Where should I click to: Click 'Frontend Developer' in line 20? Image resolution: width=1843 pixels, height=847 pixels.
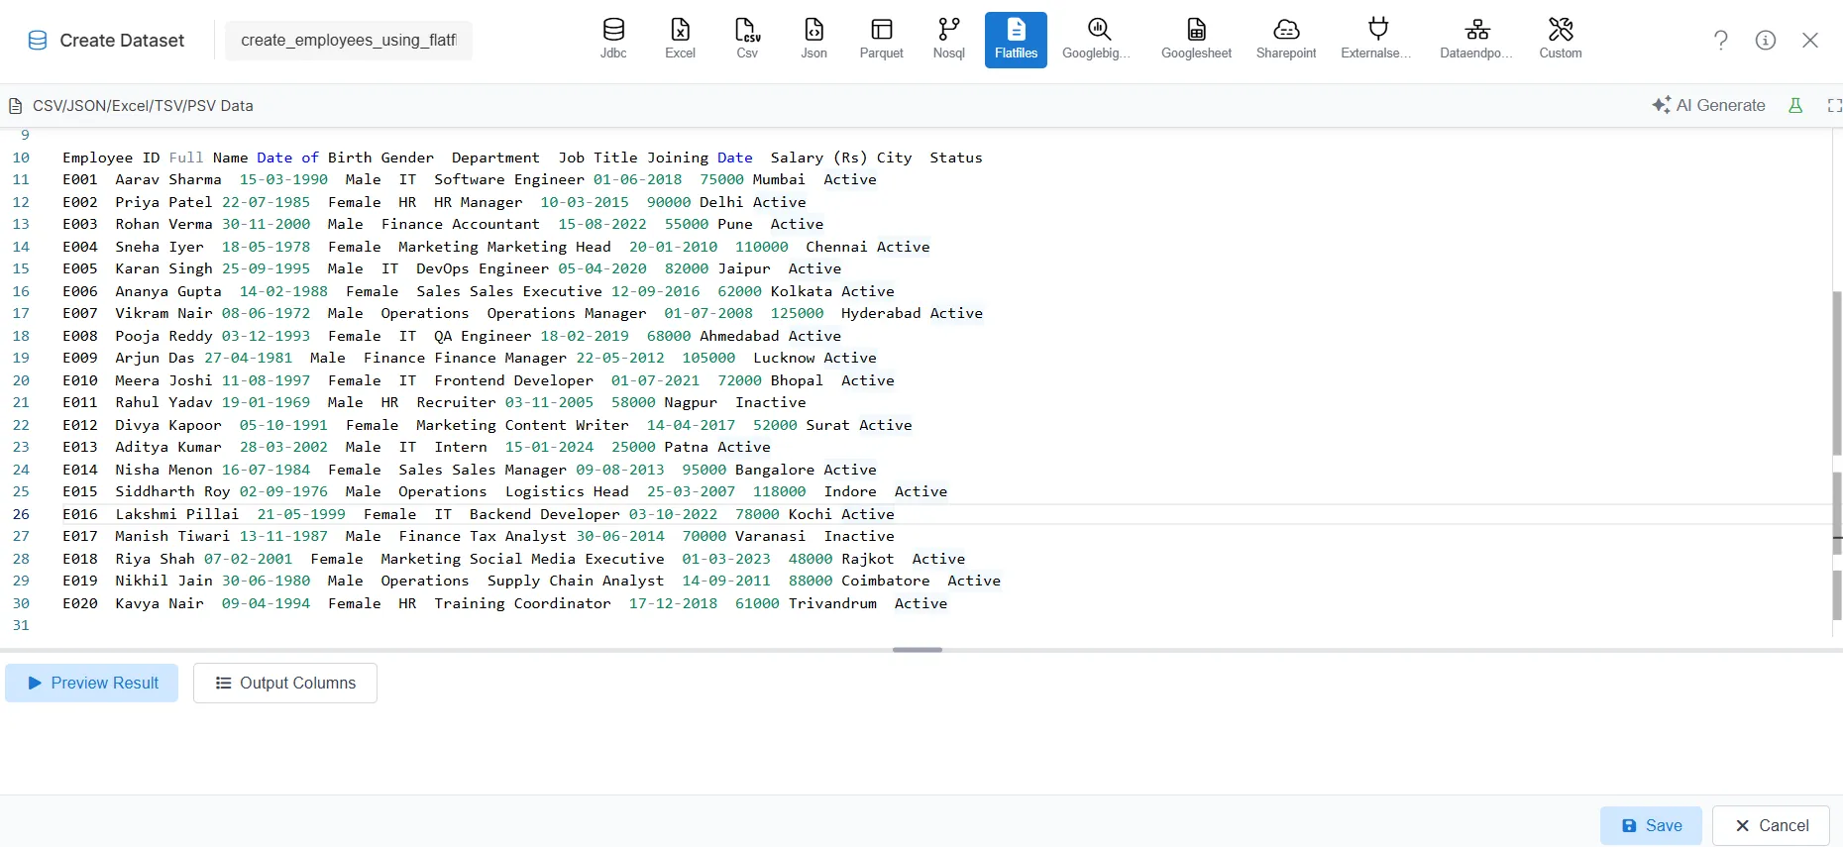[x=514, y=380]
